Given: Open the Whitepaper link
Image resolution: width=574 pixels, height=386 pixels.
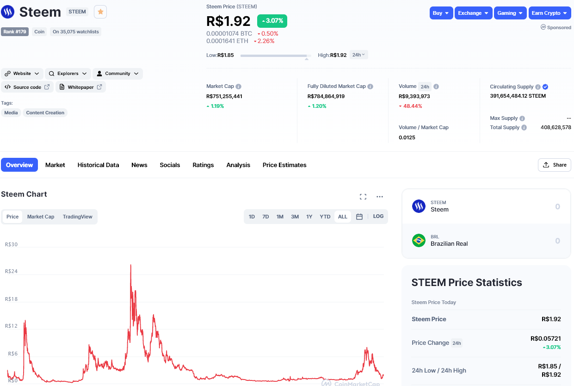Looking at the screenshot, I should click(x=81, y=87).
